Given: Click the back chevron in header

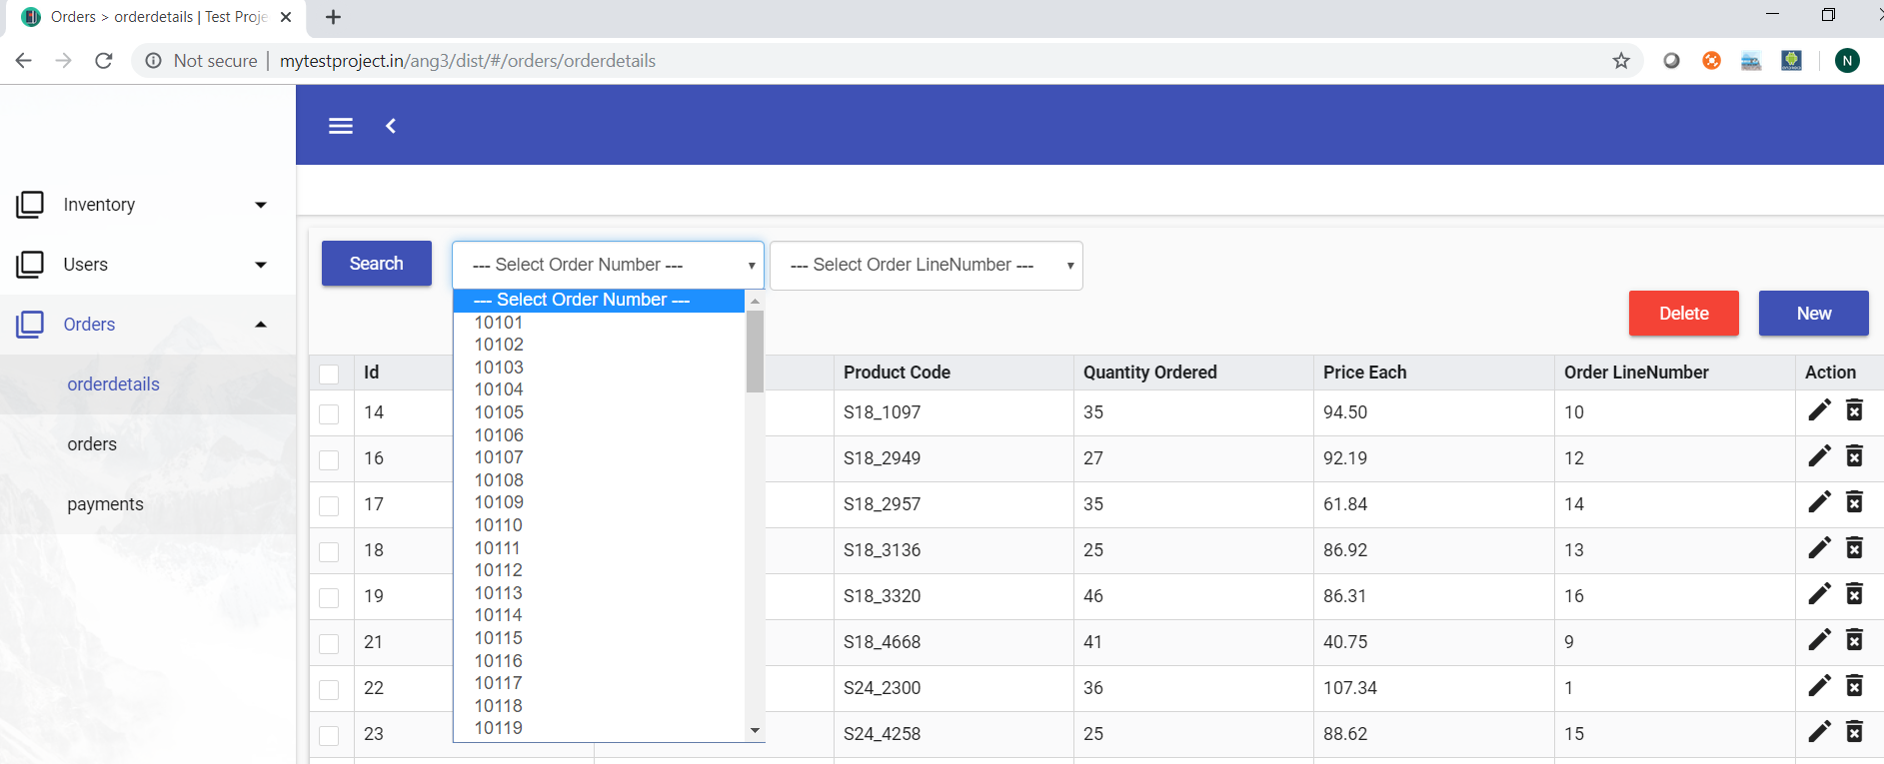Looking at the screenshot, I should 391,126.
